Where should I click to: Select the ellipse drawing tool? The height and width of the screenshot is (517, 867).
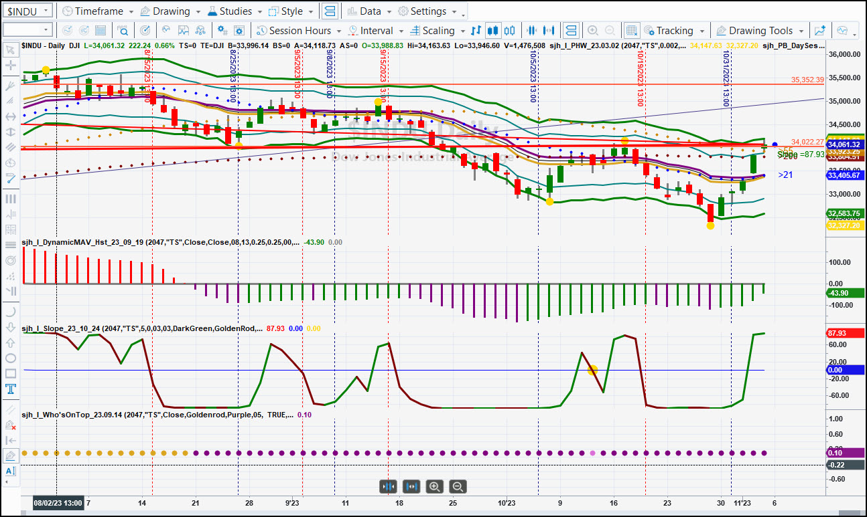click(10, 358)
